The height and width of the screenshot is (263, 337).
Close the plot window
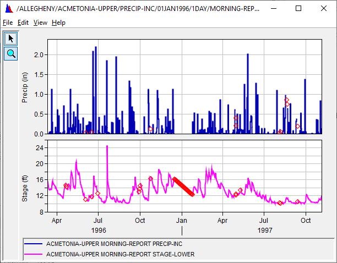323,9
